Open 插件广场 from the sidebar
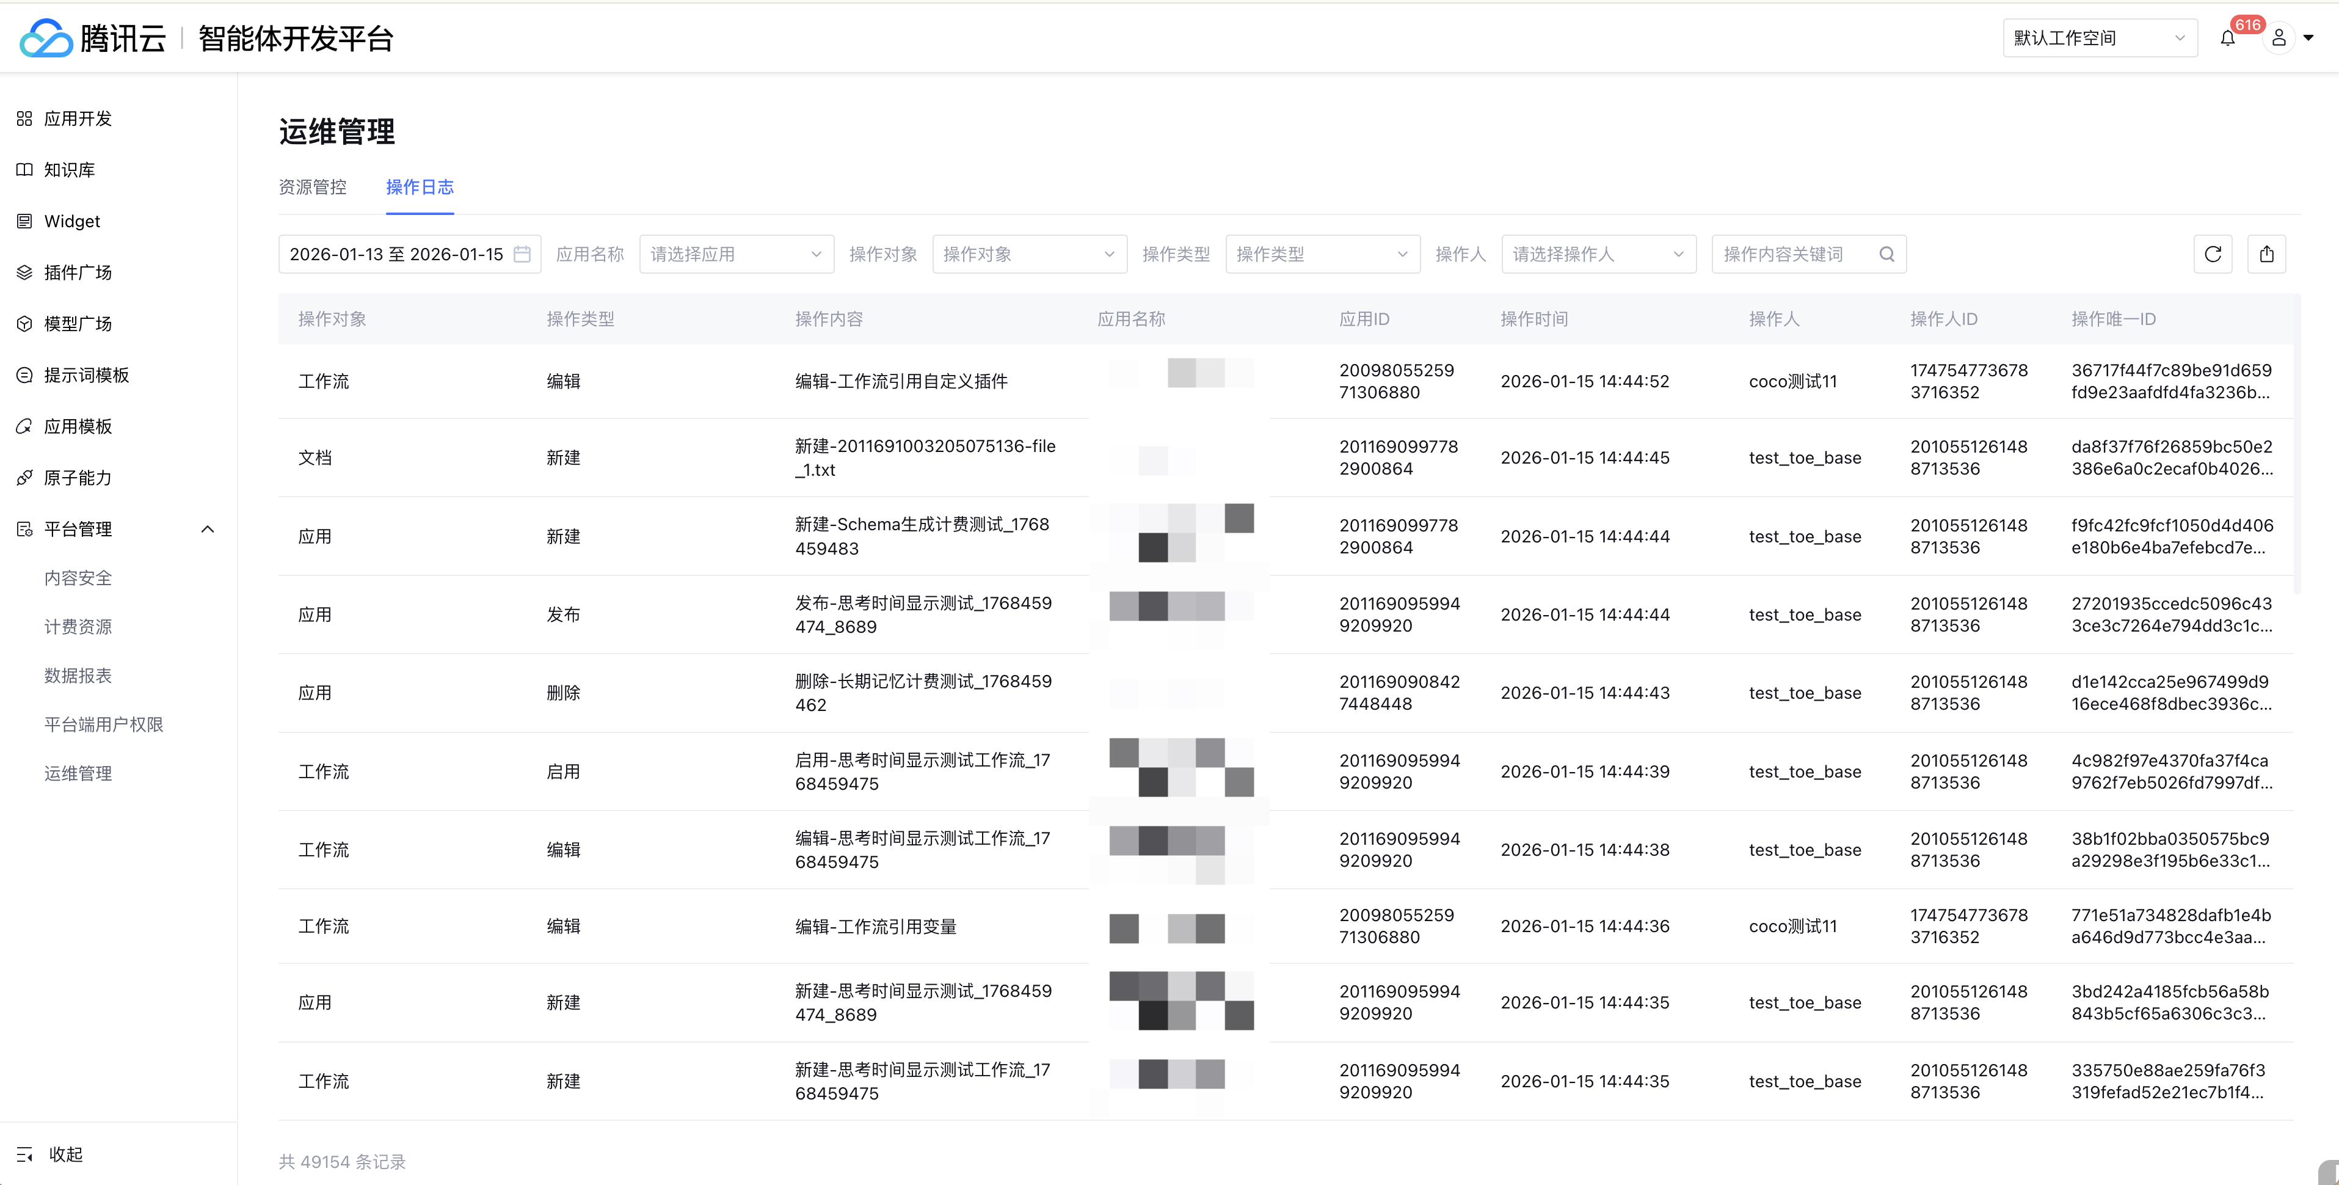Viewport: 2339px width, 1185px height. tap(78, 272)
